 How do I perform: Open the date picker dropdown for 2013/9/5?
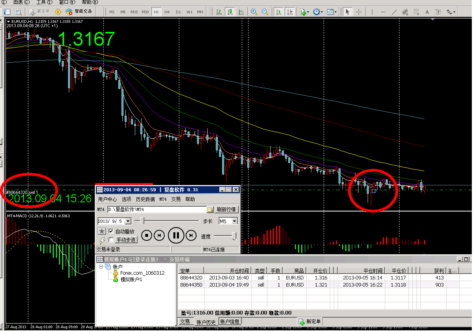pos(128,221)
